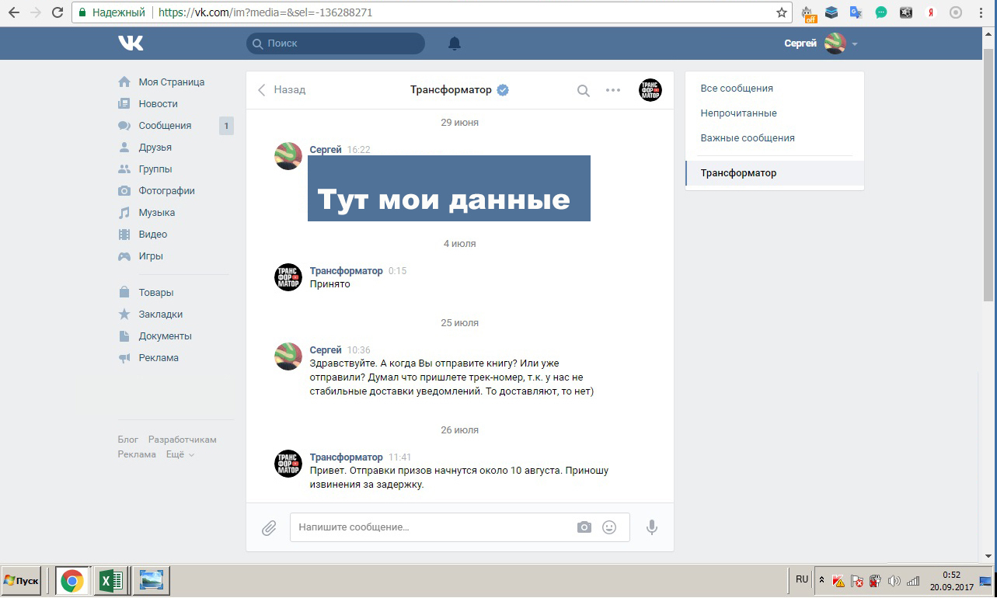Open the Разработчикам footer link

point(182,440)
